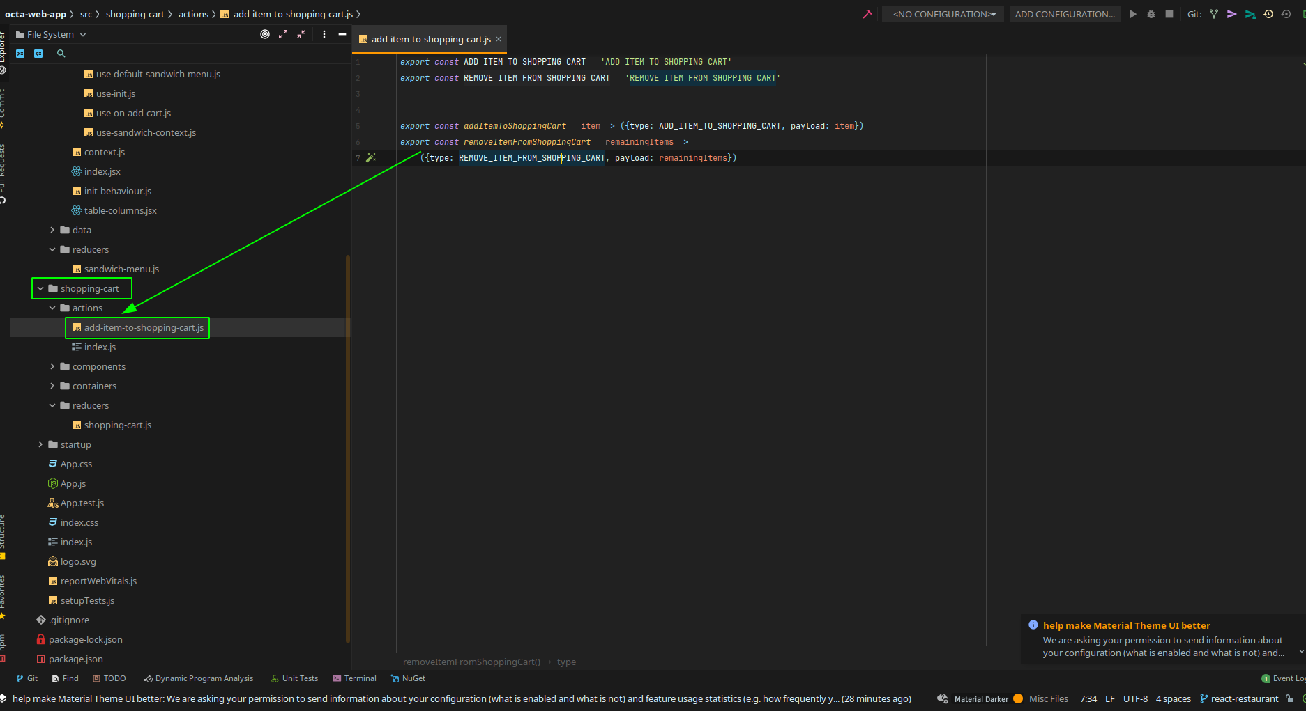The image size is (1306, 711).
Task: Collapse the reducers folder above shopping-cart.js
Action: pyautogui.click(x=52, y=405)
